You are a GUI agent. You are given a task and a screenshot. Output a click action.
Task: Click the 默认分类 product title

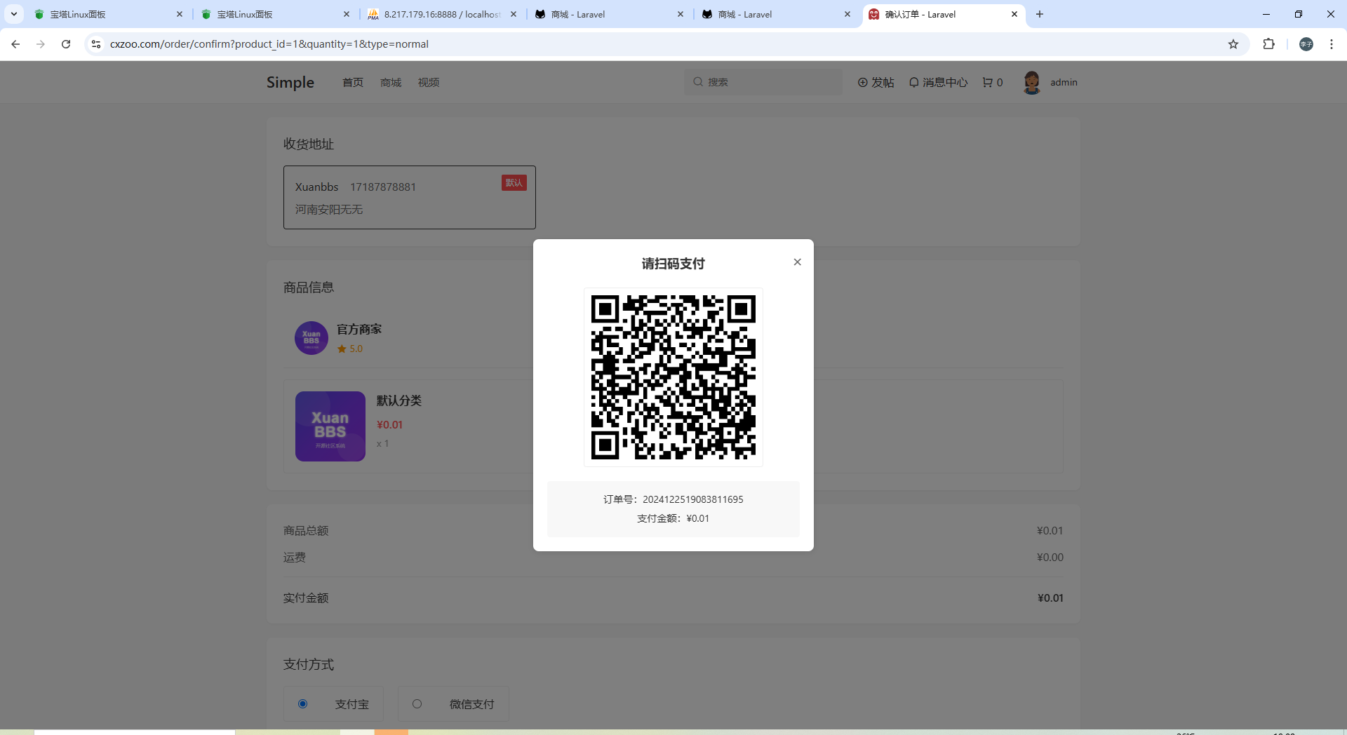pyautogui.click(x=399, y=400)
